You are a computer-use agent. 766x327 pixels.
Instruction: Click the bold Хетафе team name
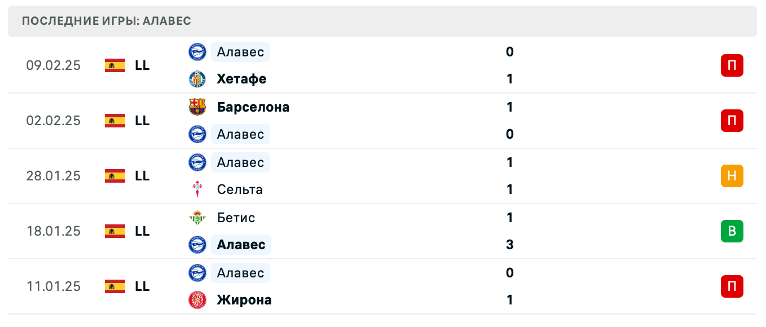click(241, 79)
